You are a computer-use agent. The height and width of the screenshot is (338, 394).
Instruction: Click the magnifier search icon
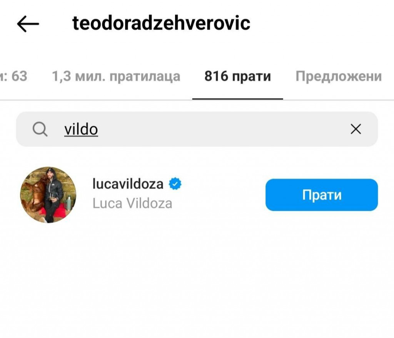[40, 129]
